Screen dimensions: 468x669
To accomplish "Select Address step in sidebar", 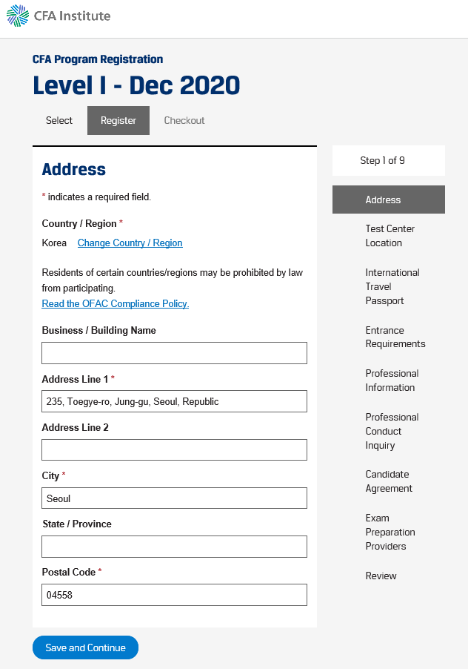I will click(x=389, y=200).
